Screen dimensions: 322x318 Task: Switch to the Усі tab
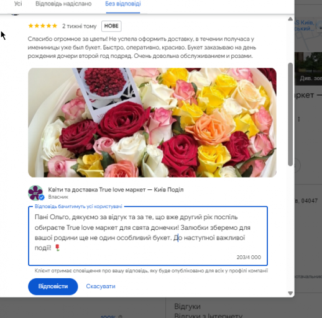[x=18, y=4]
